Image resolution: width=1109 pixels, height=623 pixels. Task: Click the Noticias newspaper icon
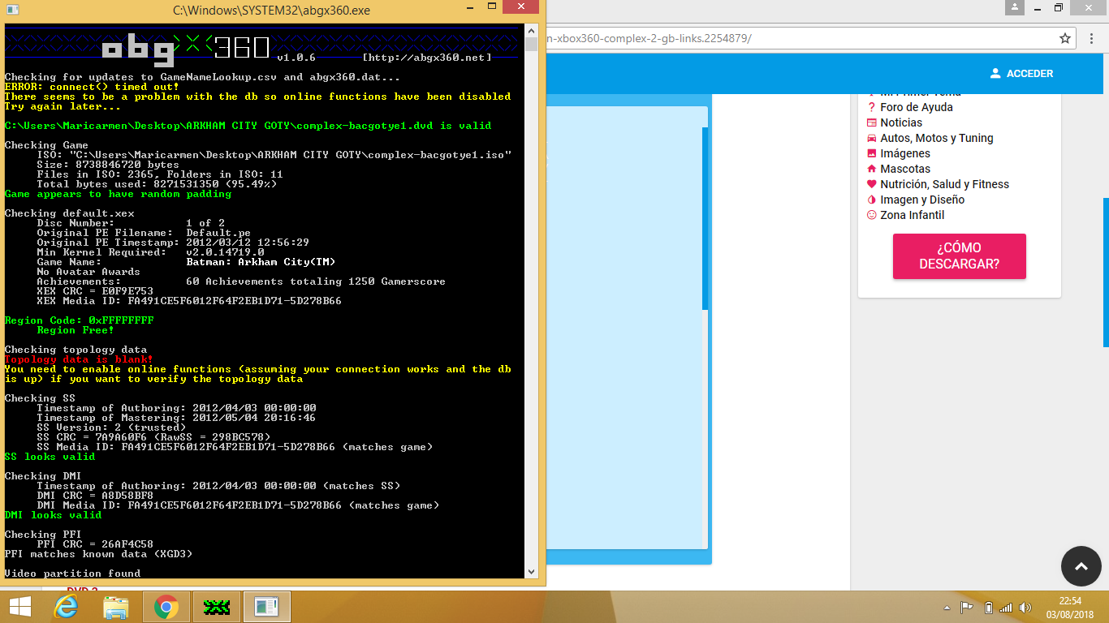pyautogui.click(x=872, y=122)
